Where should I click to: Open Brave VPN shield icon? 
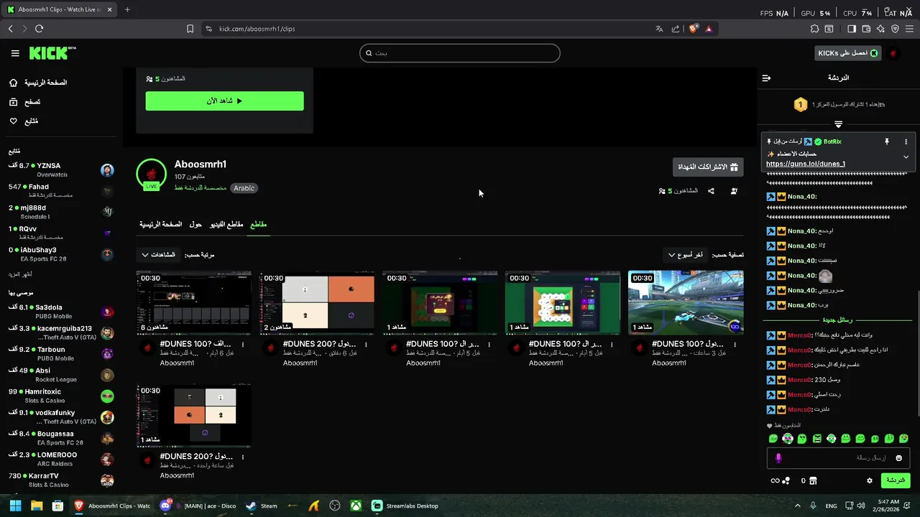click(x=895, y=29)
